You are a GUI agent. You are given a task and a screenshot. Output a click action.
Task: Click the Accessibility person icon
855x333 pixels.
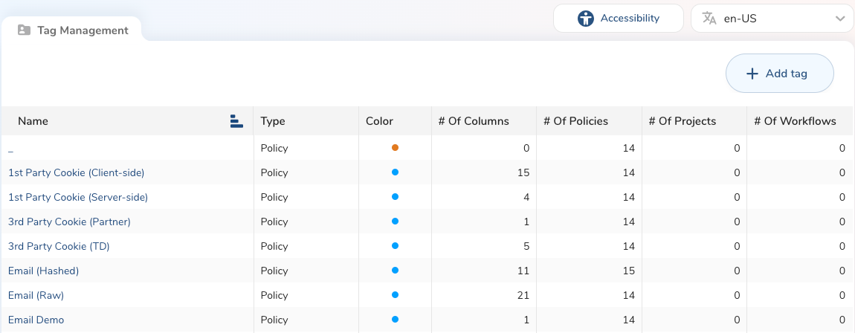pyautogui.click(x=586, y=19)
